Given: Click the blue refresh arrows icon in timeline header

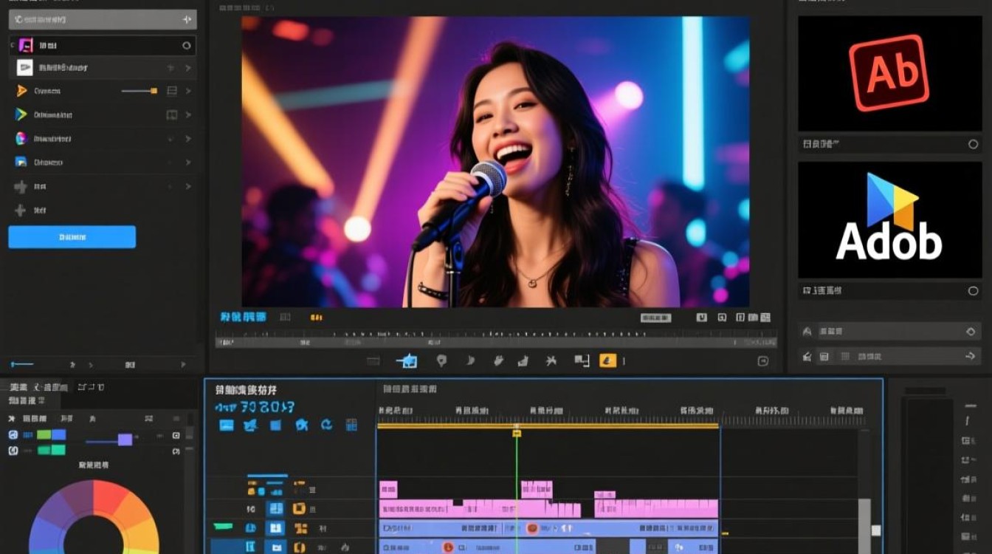Looking at the screenshot, I should click(x=326, y=425).
